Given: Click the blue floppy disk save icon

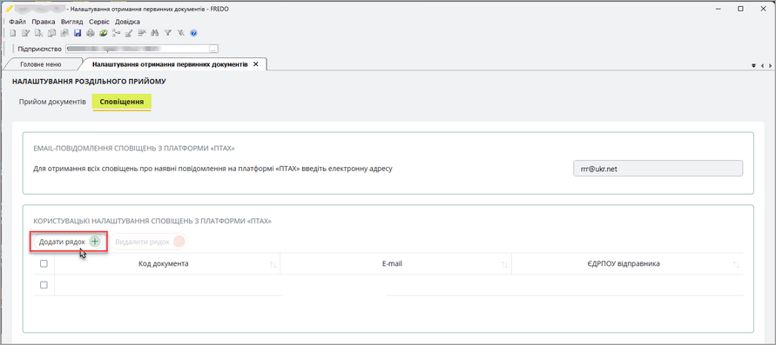Looking at the screenshot, I should click(78, 33).
